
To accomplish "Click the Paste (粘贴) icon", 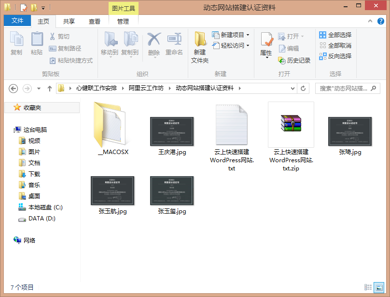I will point(36,46).
